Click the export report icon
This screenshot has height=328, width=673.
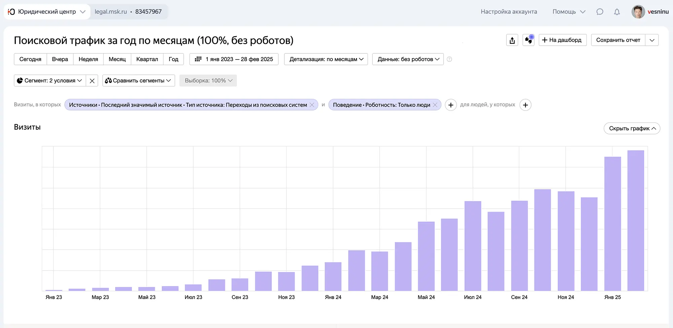point(512,40)
